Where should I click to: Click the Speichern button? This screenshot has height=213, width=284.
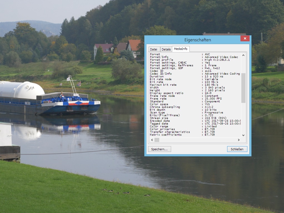(x=159, y=149)
